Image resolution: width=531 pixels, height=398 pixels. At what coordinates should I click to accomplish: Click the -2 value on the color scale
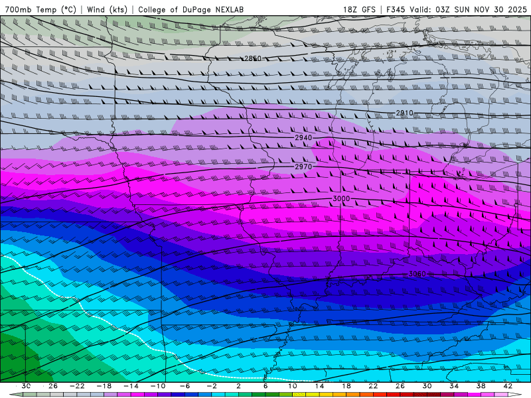212,386
